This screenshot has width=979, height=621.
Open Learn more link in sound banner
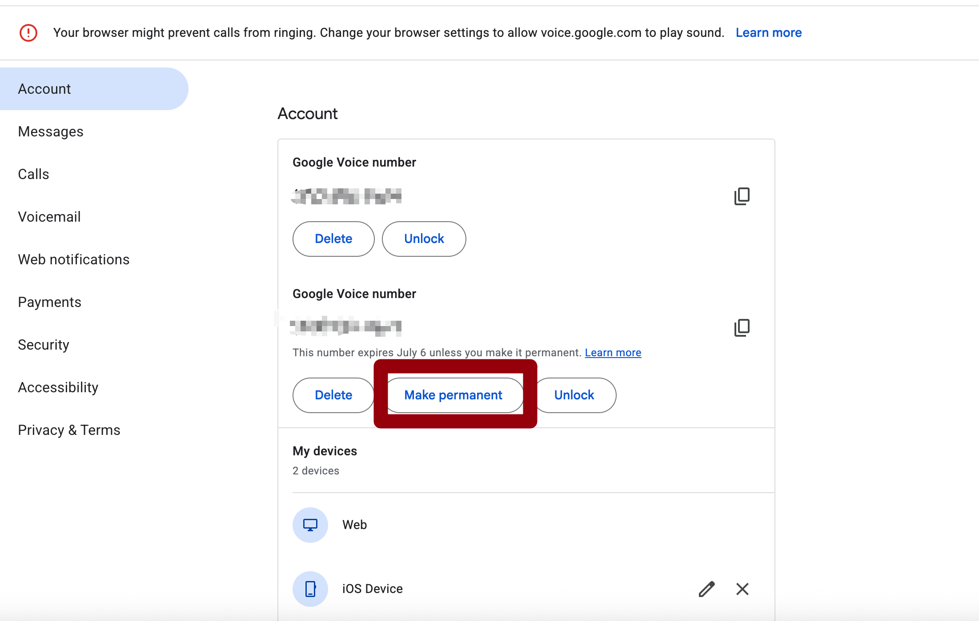coord(768,33)
